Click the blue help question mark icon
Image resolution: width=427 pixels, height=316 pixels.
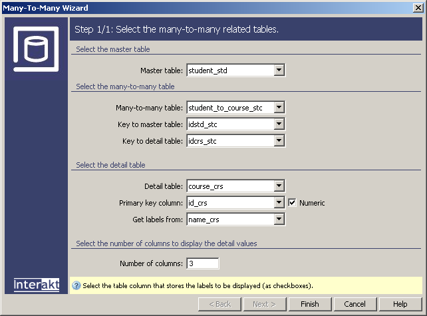click(76, 285)
